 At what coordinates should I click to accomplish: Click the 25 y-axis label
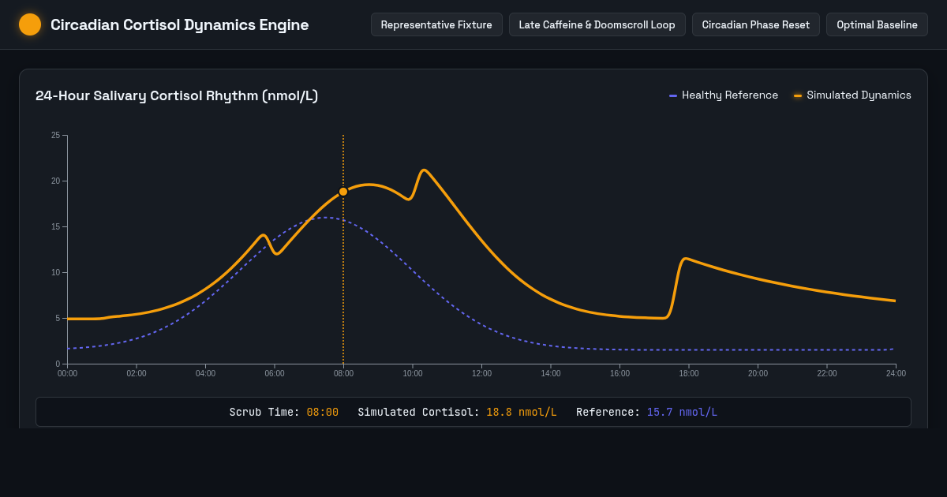[x=55, y=136]
